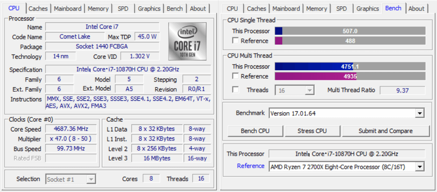Click L1 Data size 8 x 32 KBytes
The height and width of the screenshot is (192, 437).
tap(157, 129)
